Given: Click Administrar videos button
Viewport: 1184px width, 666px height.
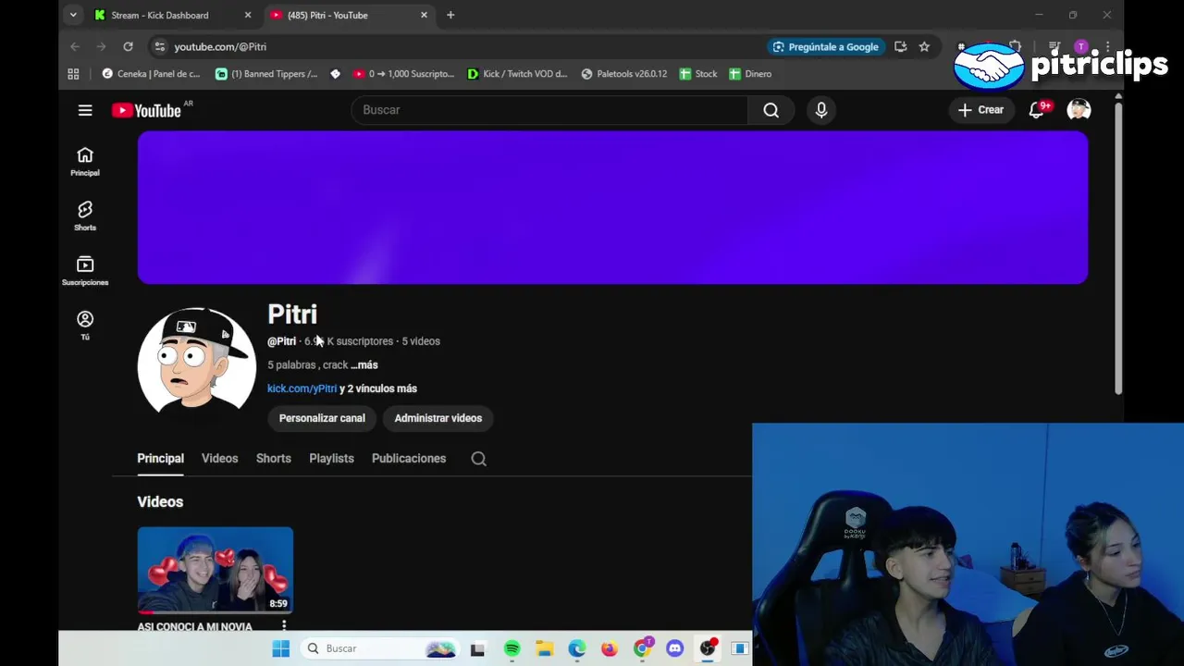Looking at the screenshot, I should (438, 418).
